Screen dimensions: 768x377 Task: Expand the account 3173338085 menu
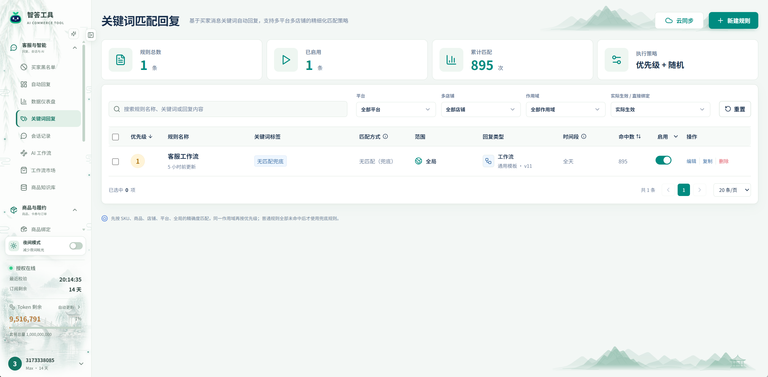(81, 363)
